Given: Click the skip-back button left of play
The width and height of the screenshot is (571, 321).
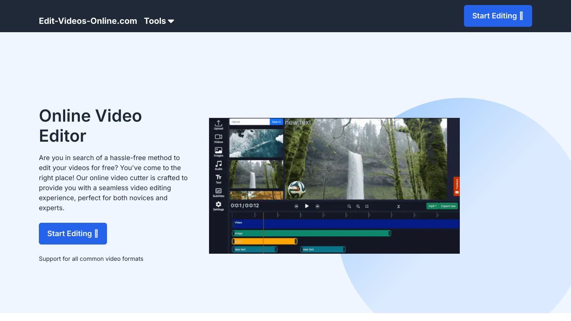Looking at the screenshot, I should coord(296,206).
